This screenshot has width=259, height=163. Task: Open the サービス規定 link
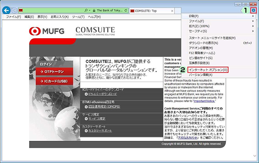pyautogui.click(x=97, y=119)
